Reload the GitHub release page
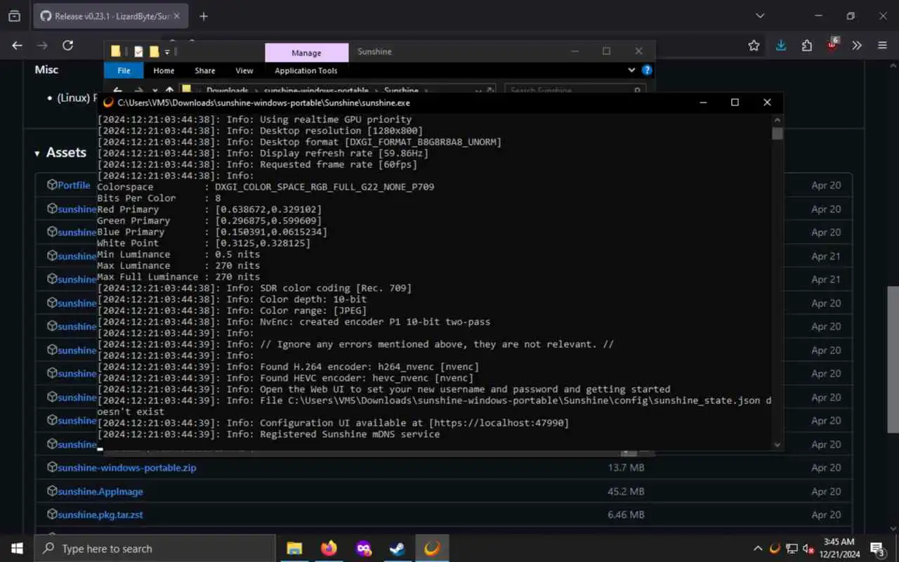Image resolution: width=899 pixels, height=562 pixels. pos(67,45)
